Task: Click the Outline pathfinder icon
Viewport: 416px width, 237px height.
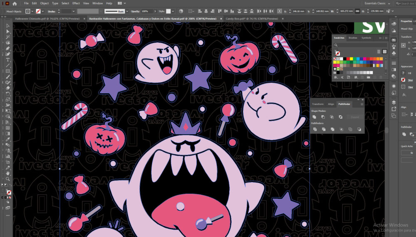Action: click(x=350, y=129)
